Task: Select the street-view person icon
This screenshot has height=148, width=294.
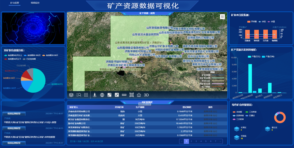Action: [x=95, y=95]
